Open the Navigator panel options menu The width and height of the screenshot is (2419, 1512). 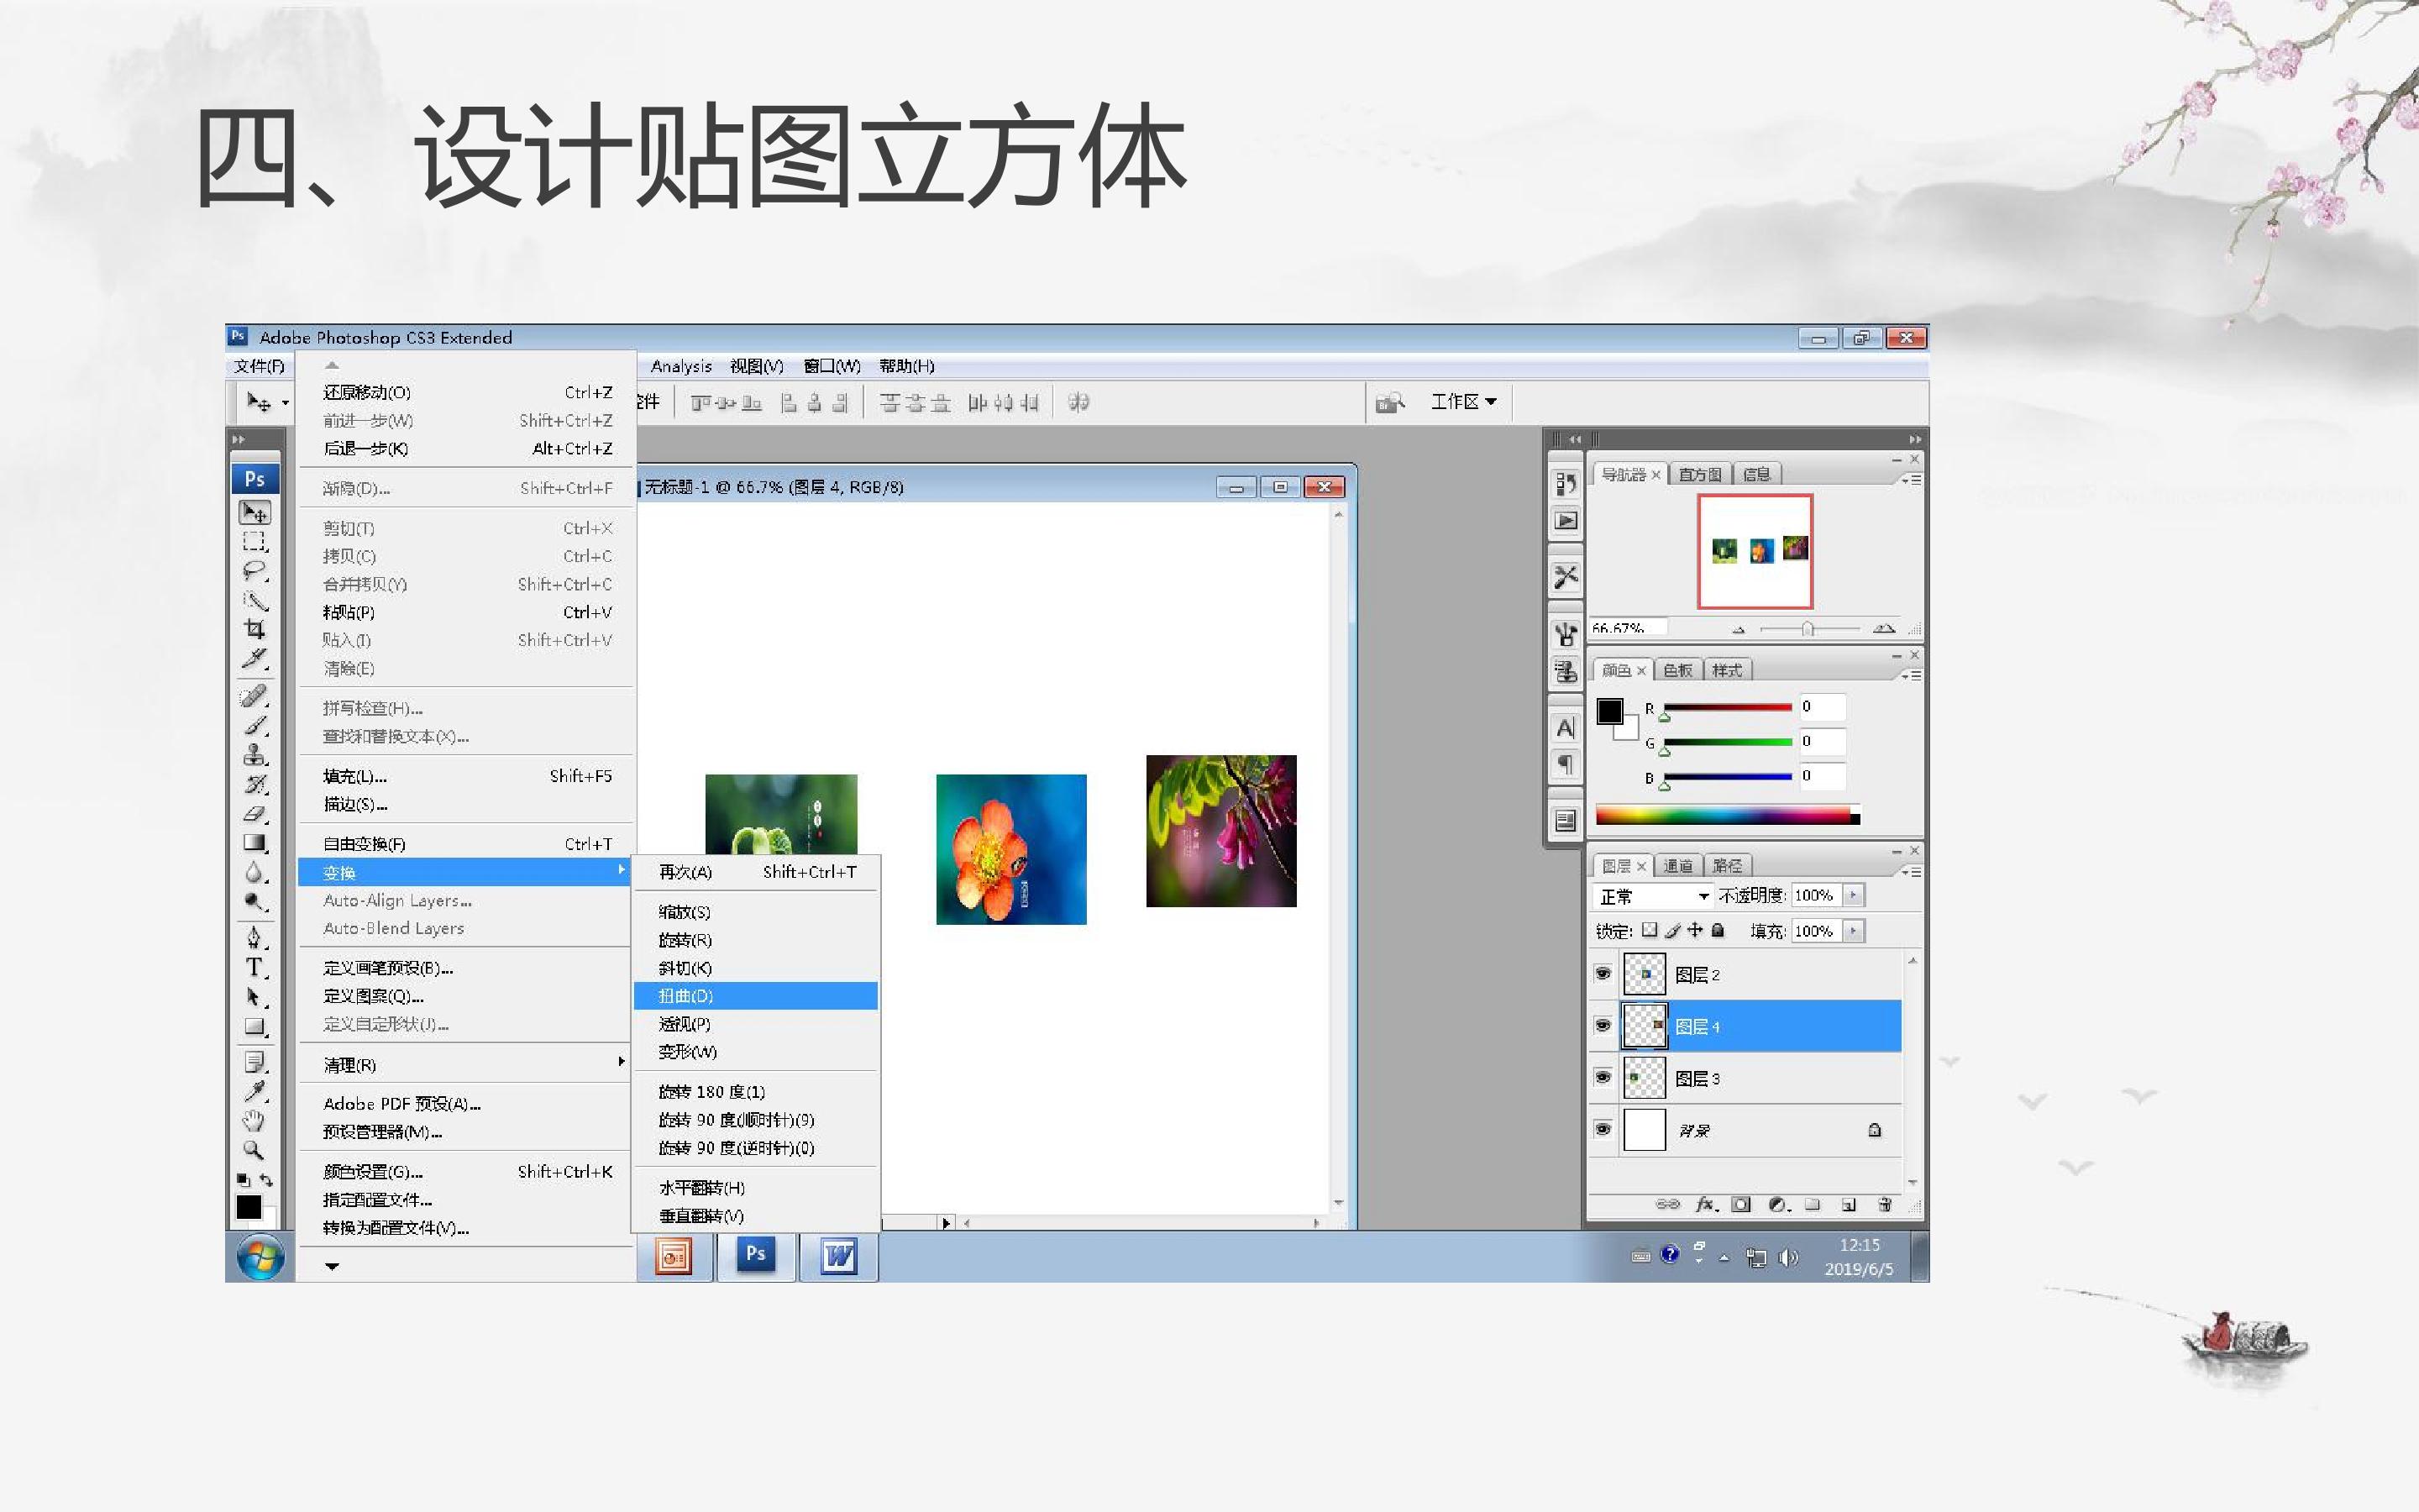[x=1910, y=480]
